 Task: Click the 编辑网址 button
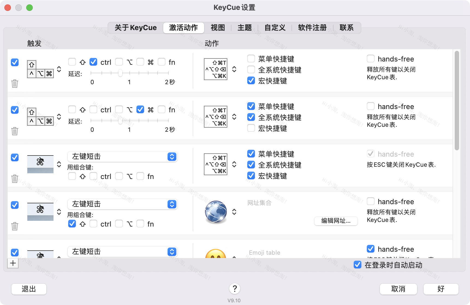point(336,221)
